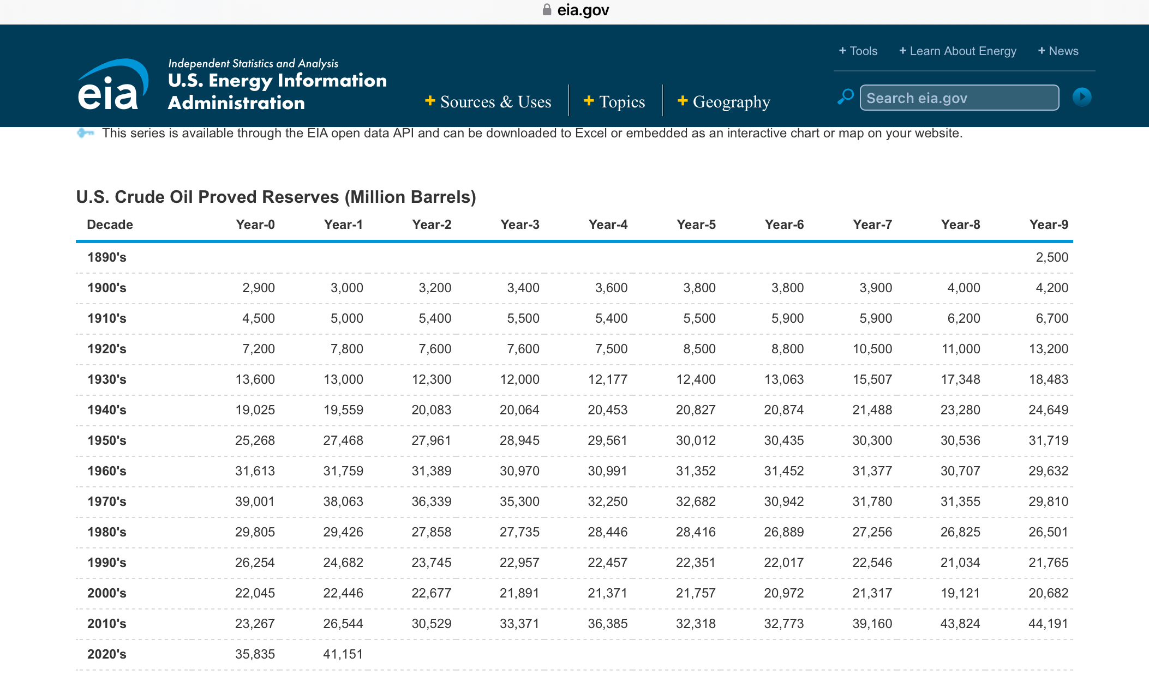The height and width of the screenshot is (694, 1149).
Task: Click the 1940's row label
Action: click(107, 410)
